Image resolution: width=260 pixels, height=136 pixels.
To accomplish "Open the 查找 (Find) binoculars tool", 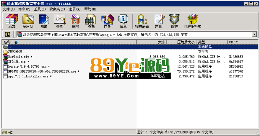I will click(x=91, y=21).
